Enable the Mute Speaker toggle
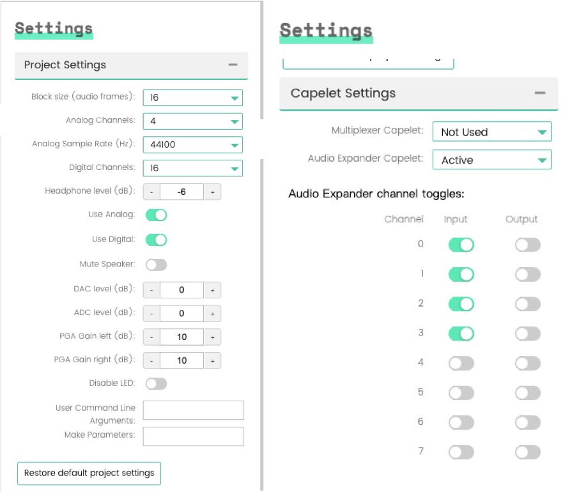Viewport: 572px width, 492px height. tap(157, 265)
